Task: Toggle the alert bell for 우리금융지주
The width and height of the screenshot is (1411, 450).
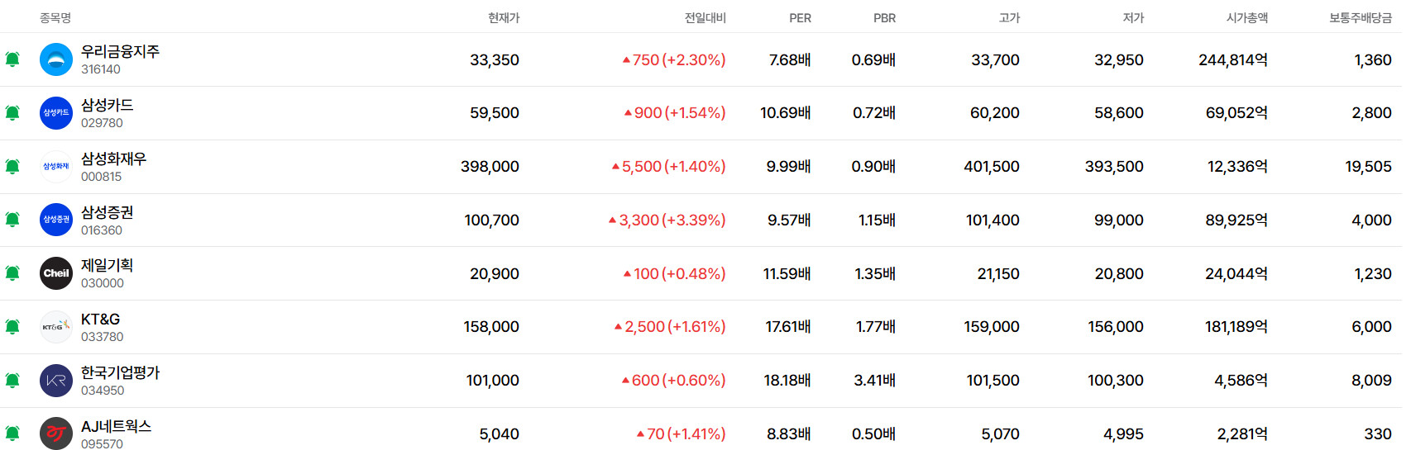Action: coord(12,59)
